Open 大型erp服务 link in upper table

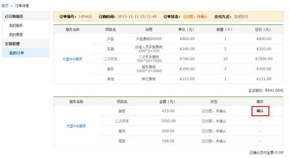(72, 59)
